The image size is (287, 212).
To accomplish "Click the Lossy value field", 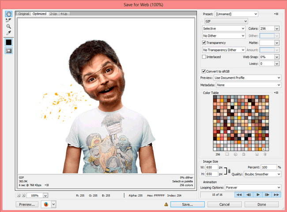I will [267, 64].
